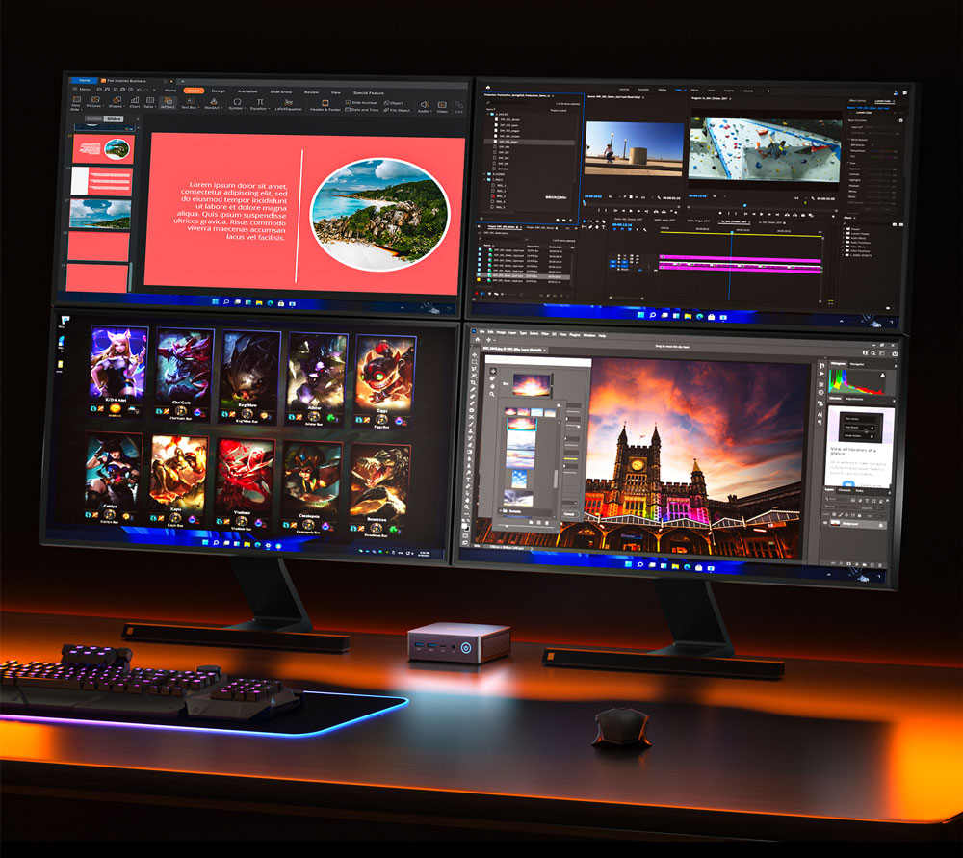963x858 pixels.
Task: Click the Photoshop search magnifier icon
Action: (x=873, y=353)
